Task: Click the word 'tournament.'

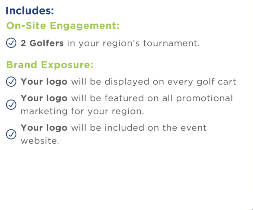Action: 172,43
